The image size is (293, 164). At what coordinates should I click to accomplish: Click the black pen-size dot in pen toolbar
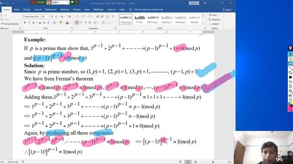pos(290,77)
